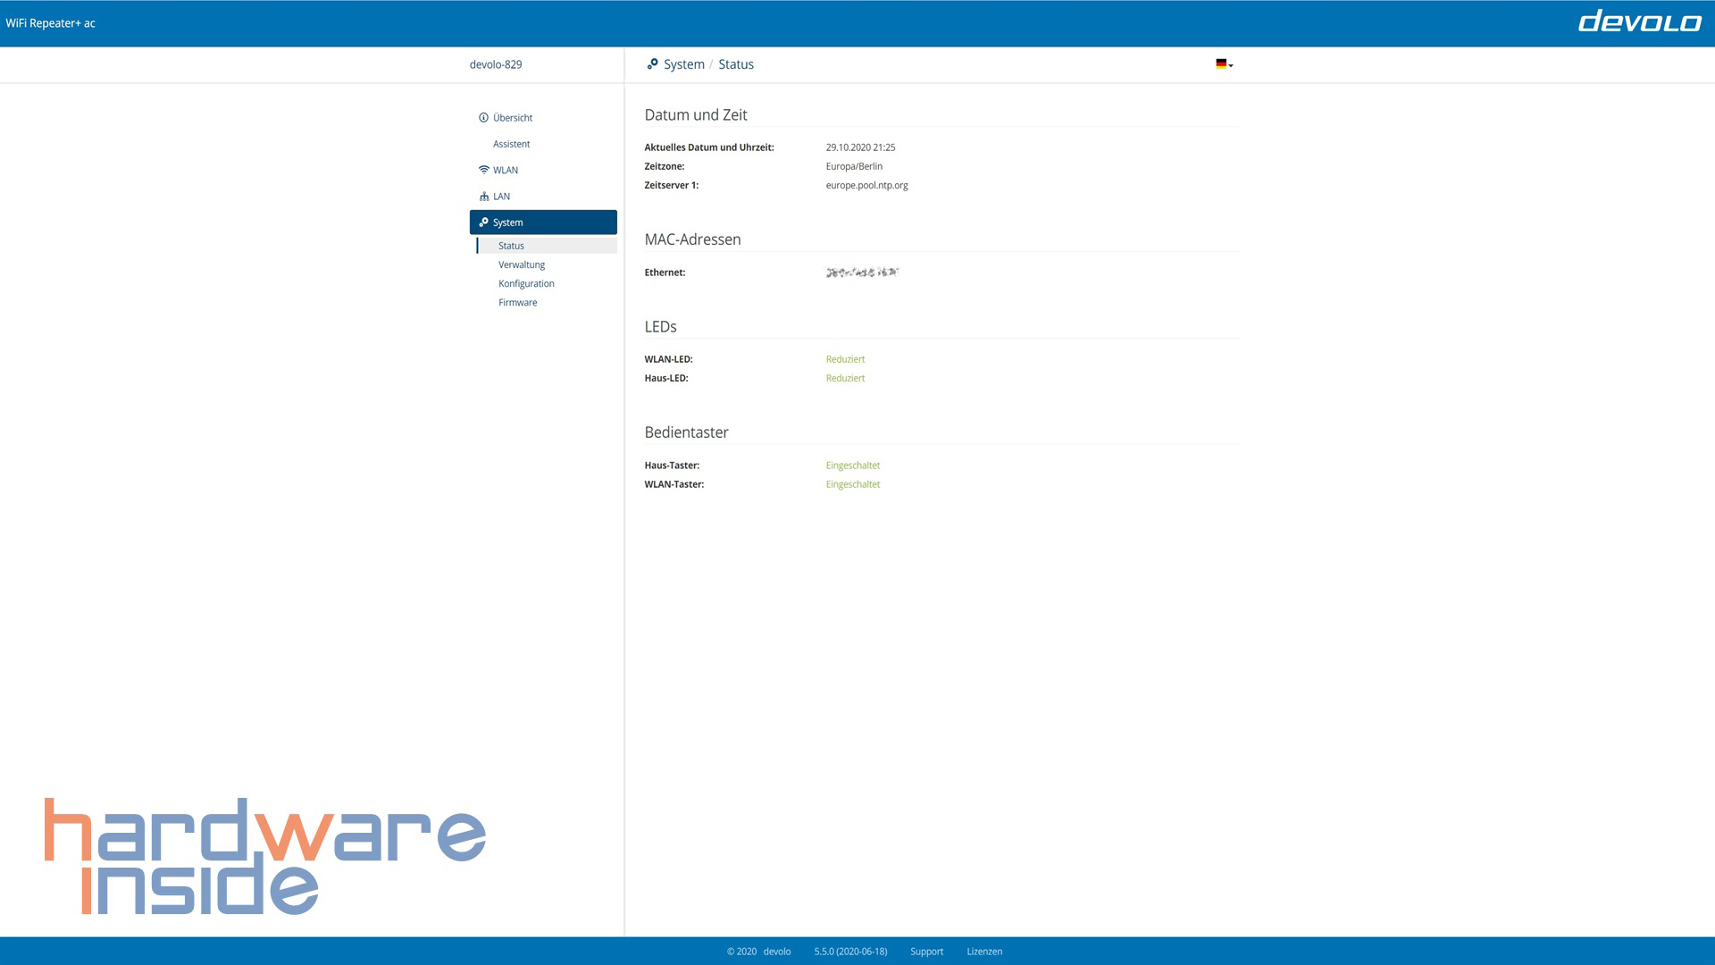Click WLAN-LED Reduziert status link
The height and width of the screenshot is (965, 1715).
point(845,359)
